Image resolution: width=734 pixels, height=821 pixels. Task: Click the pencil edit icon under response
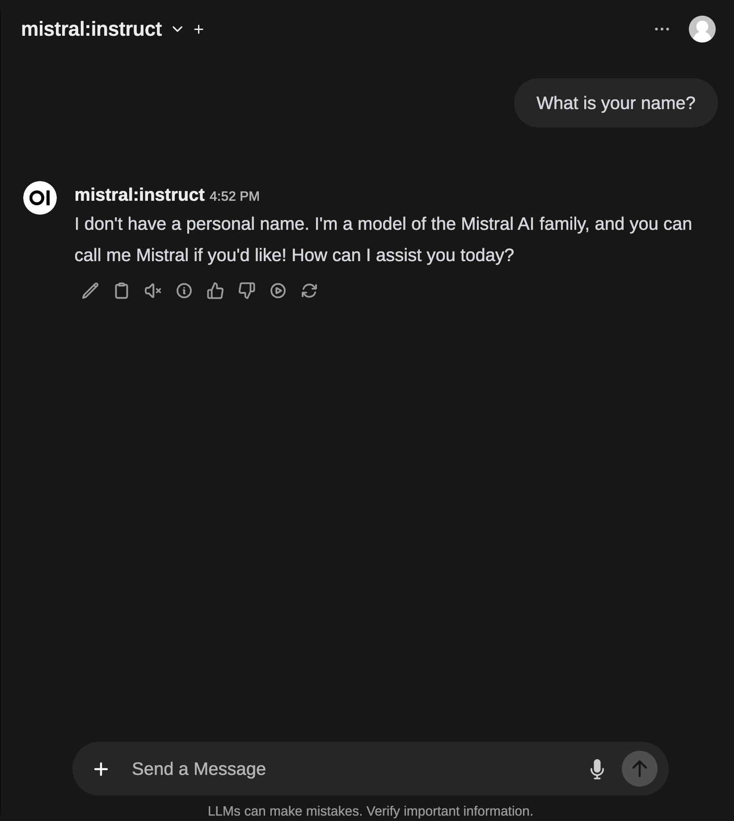pyautogui.click(x=90, y=291)
